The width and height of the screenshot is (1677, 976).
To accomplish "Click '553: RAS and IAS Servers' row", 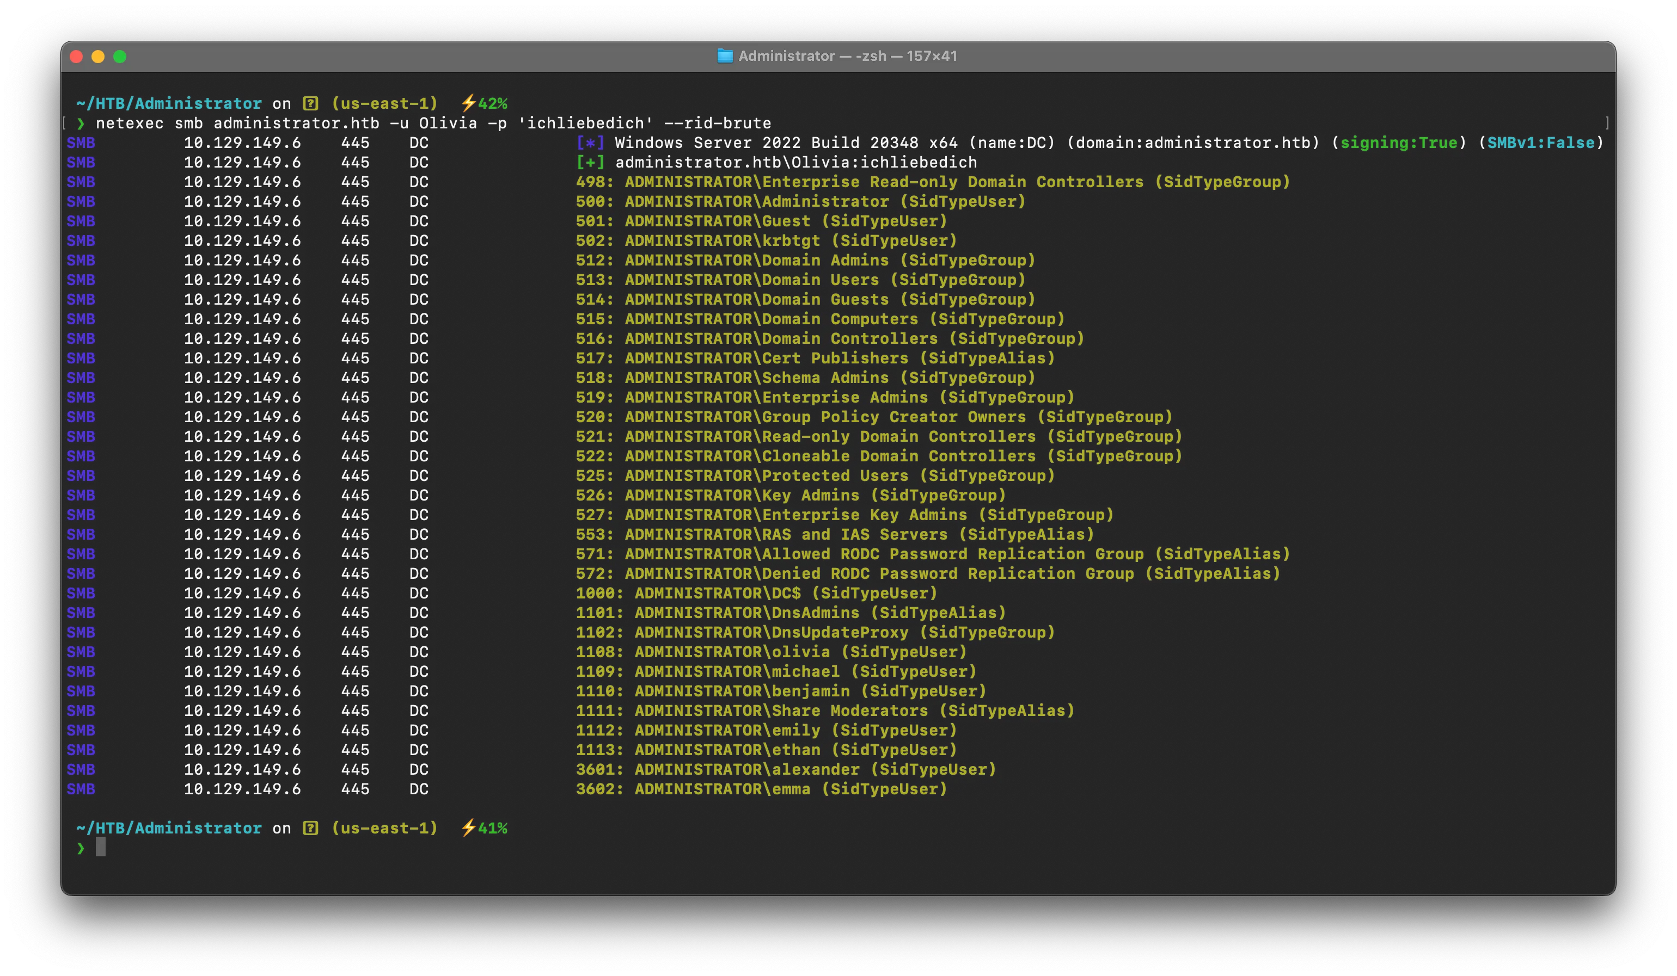I will [835, 535].
